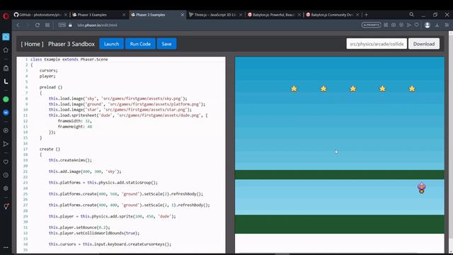Image resolution: width=453 pixels, height=255 pixels.
Task: Go to the [ Home ] link
Action: coord(32,44)
